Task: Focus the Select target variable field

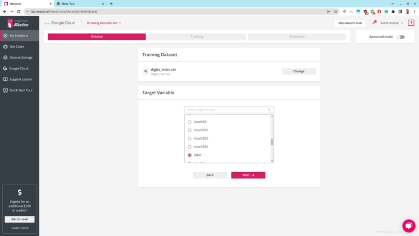Action: [x=229, y=110]
